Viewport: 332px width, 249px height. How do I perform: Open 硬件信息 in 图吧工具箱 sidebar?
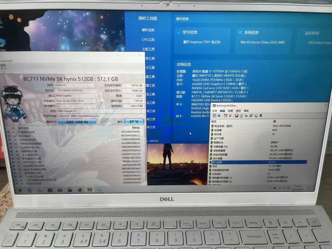(148, 30)
